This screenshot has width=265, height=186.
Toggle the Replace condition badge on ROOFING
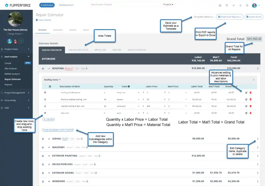click(x=69, y=68)
